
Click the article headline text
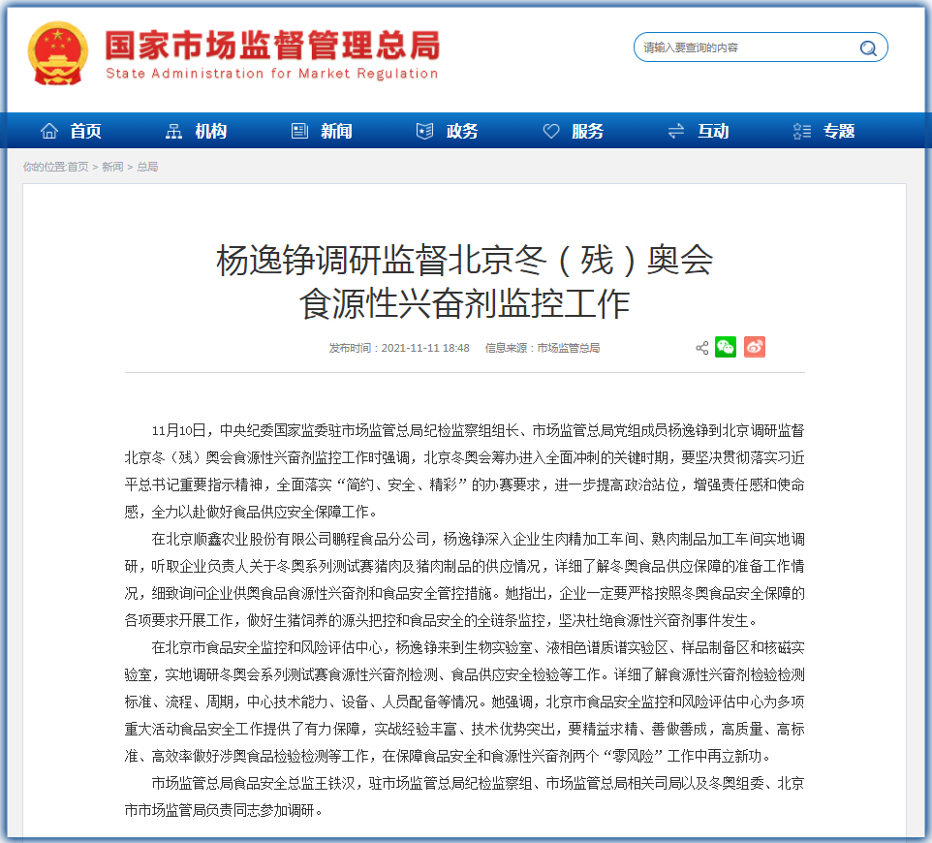[x=464, y=281]
